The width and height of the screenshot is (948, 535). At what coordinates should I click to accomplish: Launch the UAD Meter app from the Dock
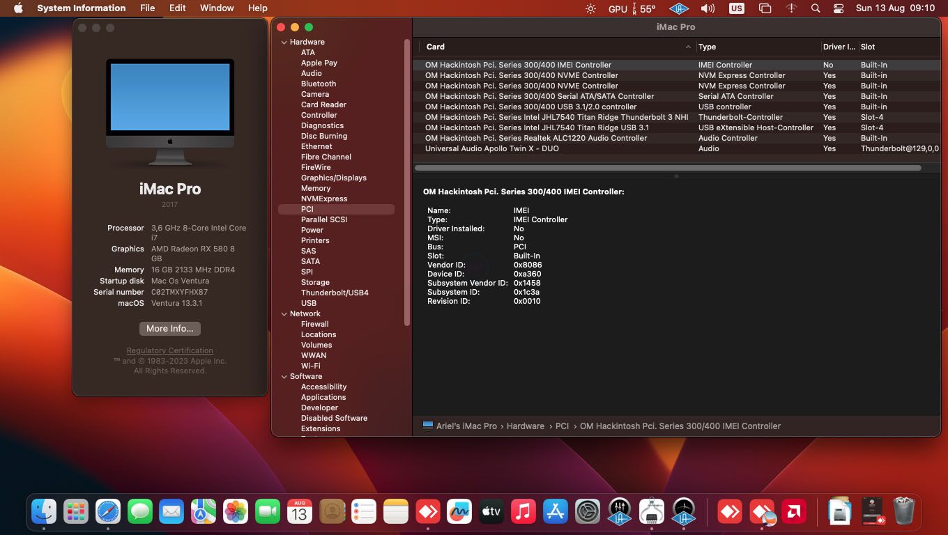[x=683, y=511]
